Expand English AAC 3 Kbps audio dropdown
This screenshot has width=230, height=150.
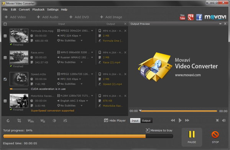[x=87, y=101]
